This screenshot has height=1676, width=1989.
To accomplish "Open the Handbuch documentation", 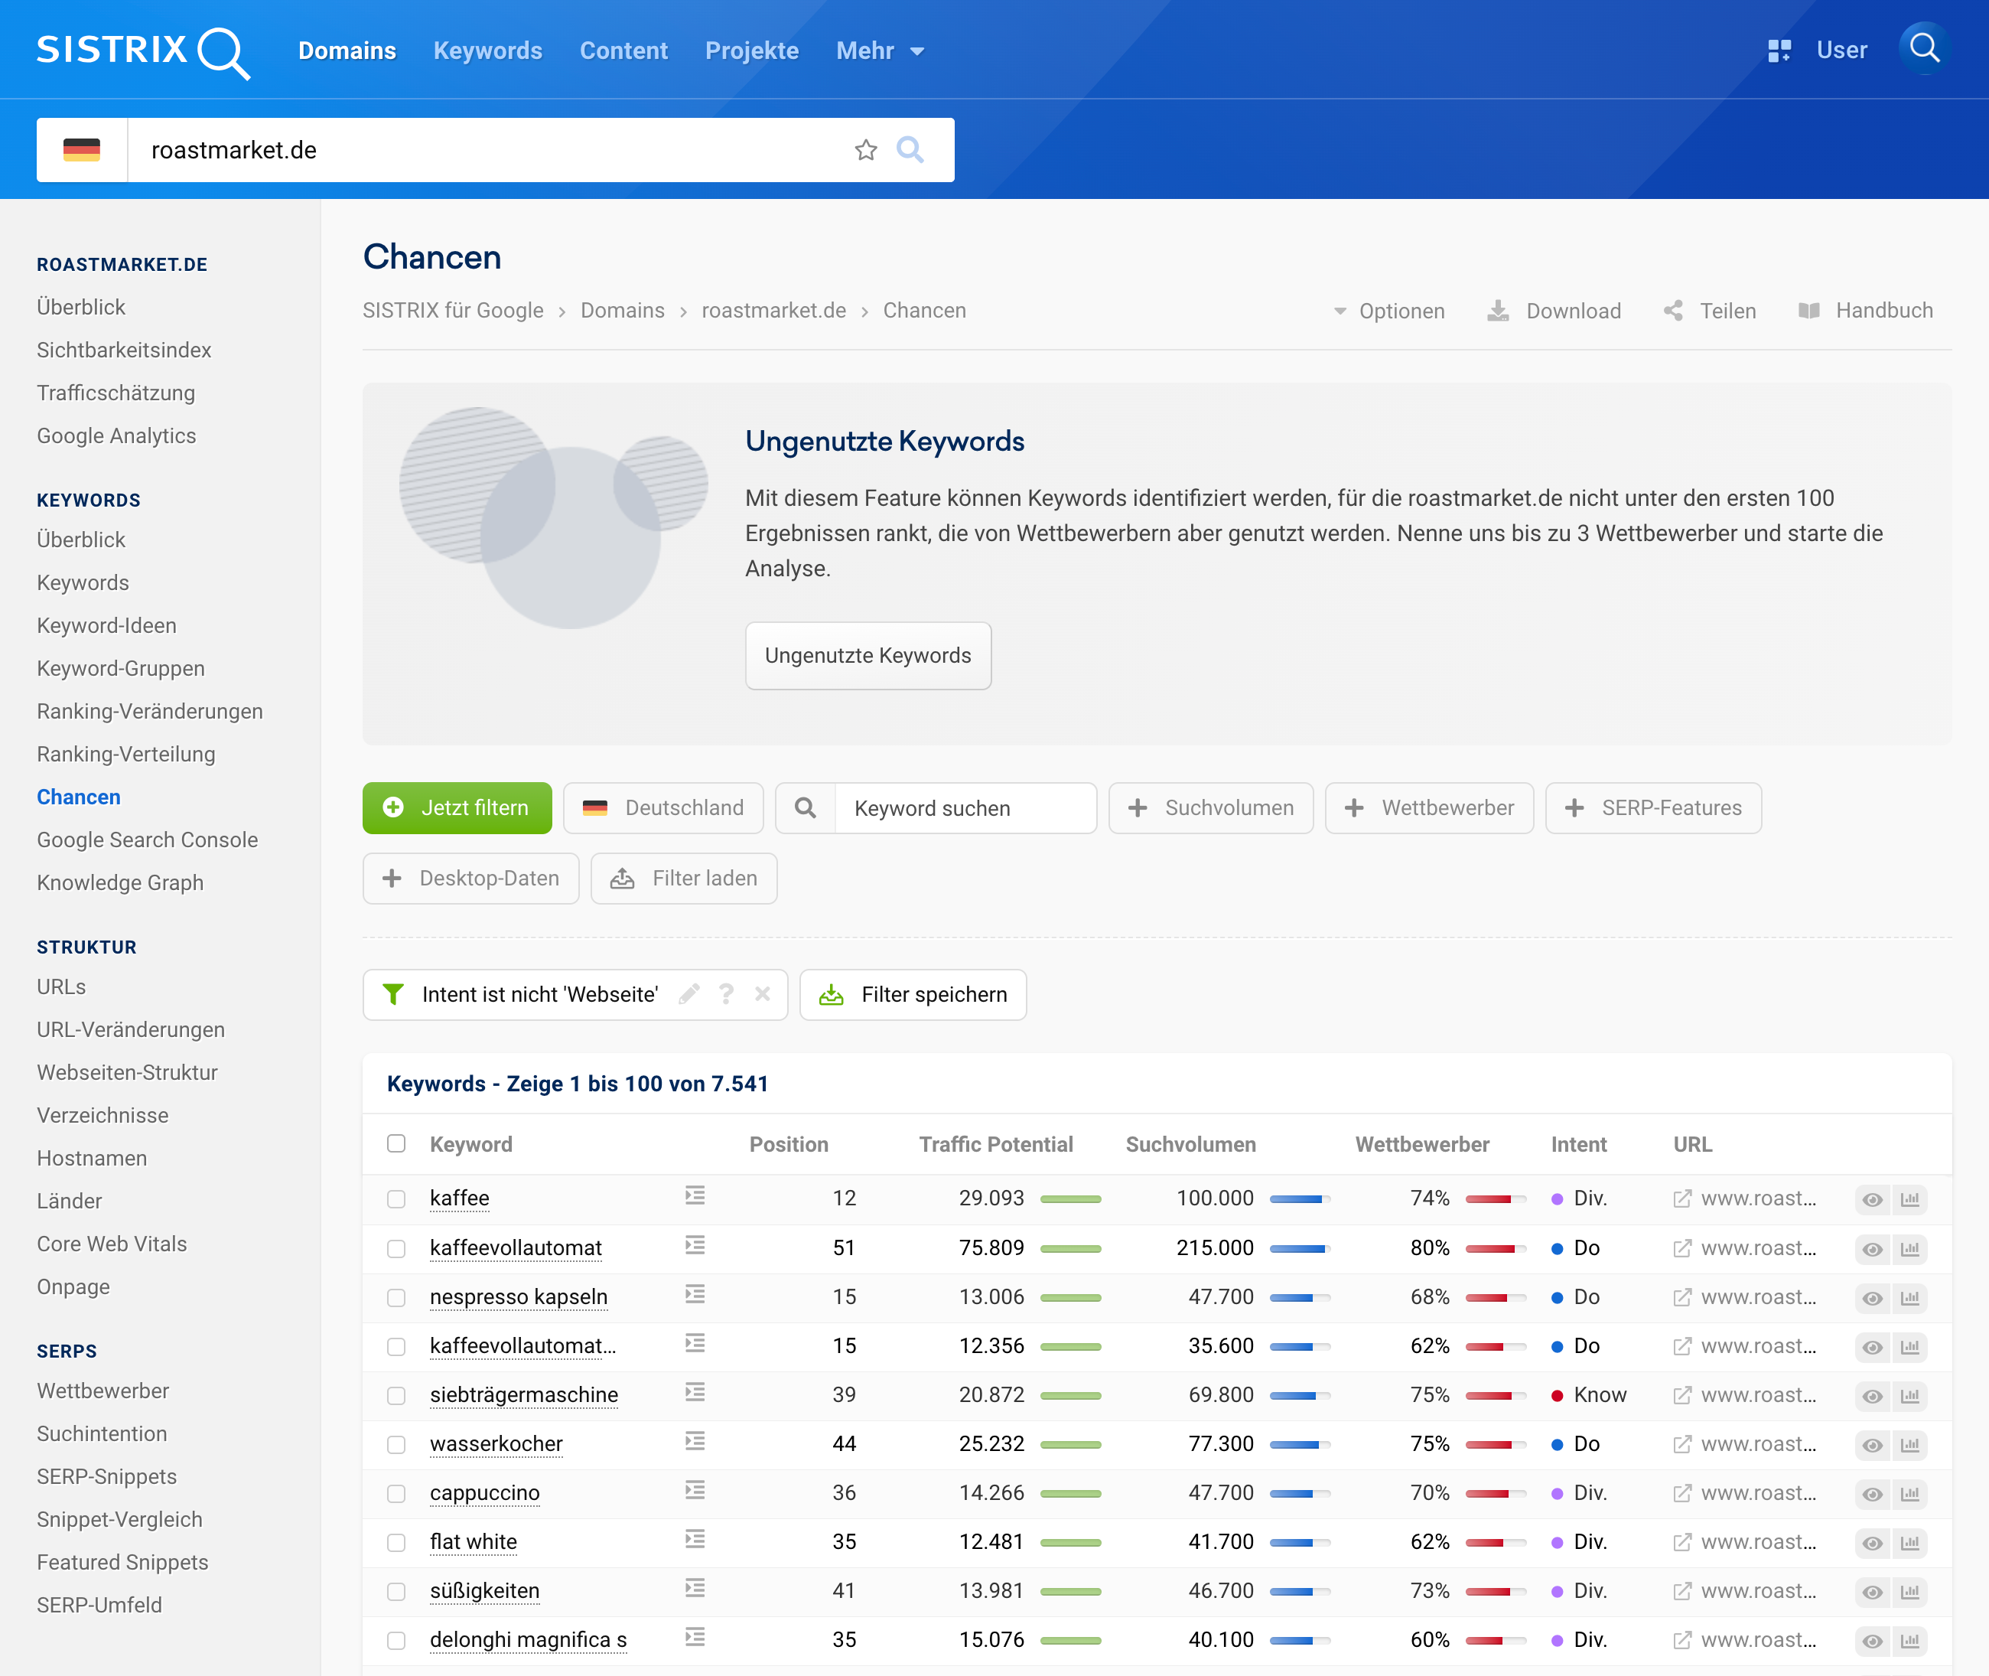I will [1811, 311].
